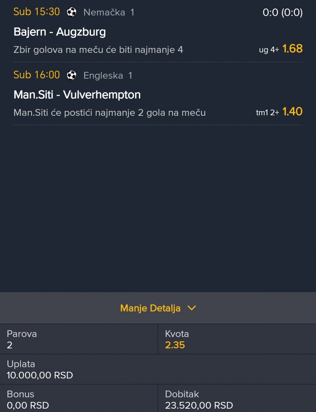
Task: Tap the Manje Detalja label
Action: pos(150,308)
